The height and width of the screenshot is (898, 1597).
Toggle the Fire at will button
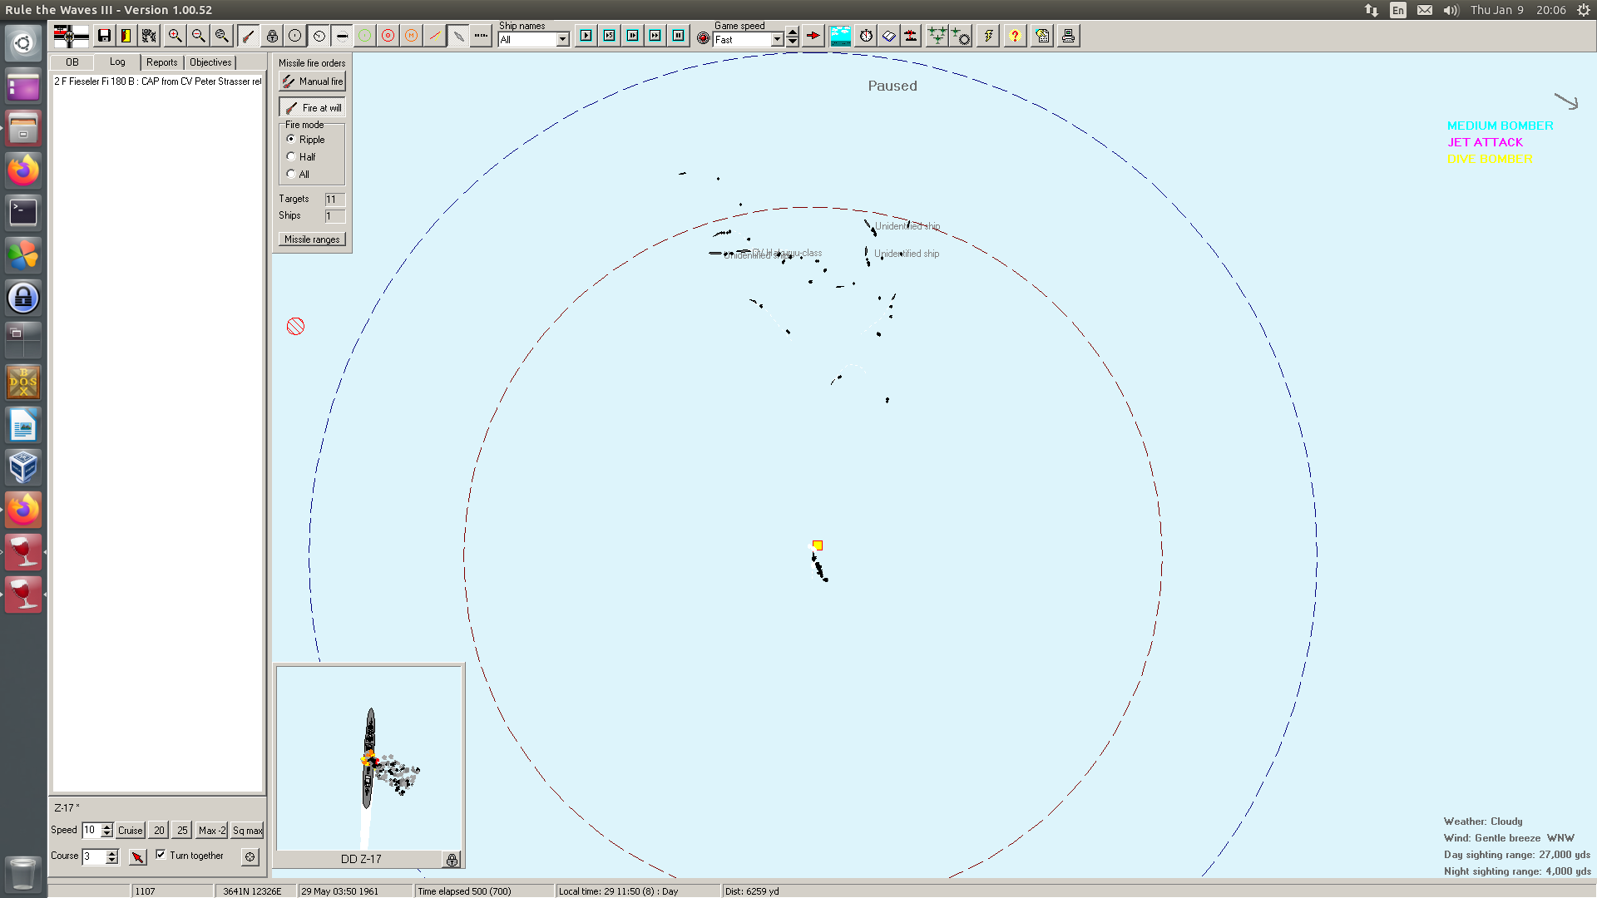[x=312, y=107]
